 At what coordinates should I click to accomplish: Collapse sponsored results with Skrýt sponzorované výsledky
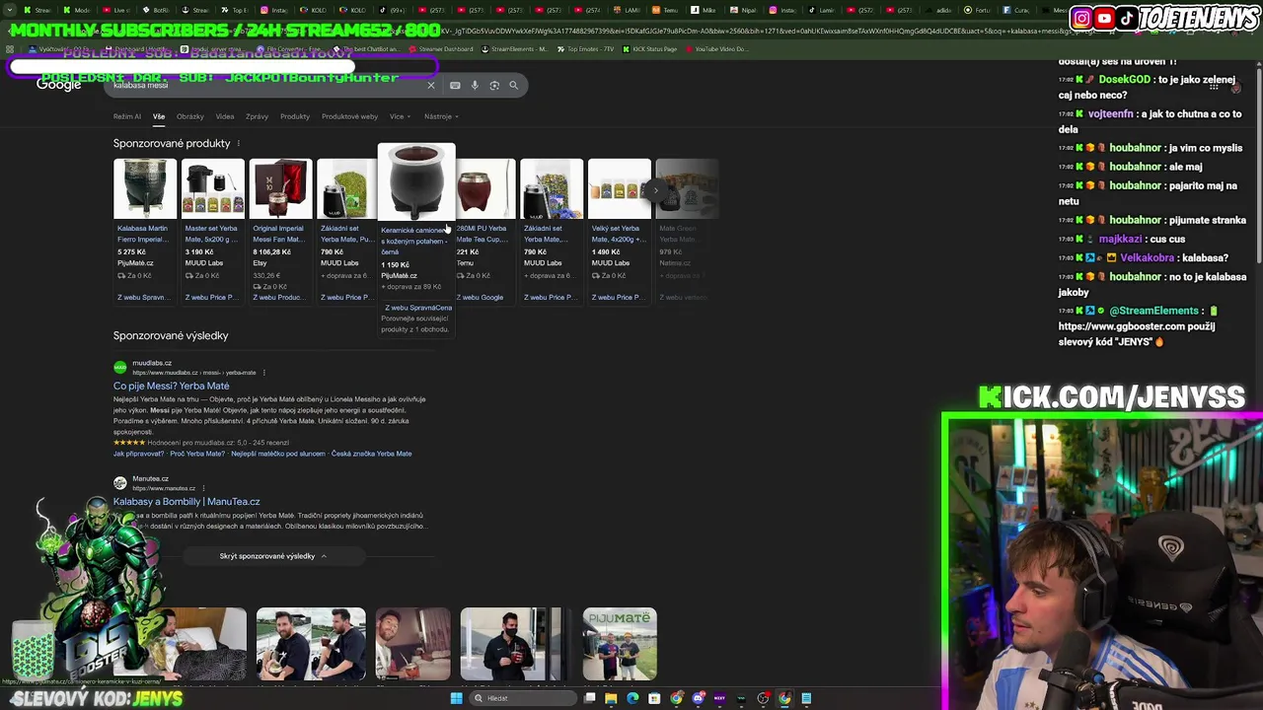pos(273,556)
